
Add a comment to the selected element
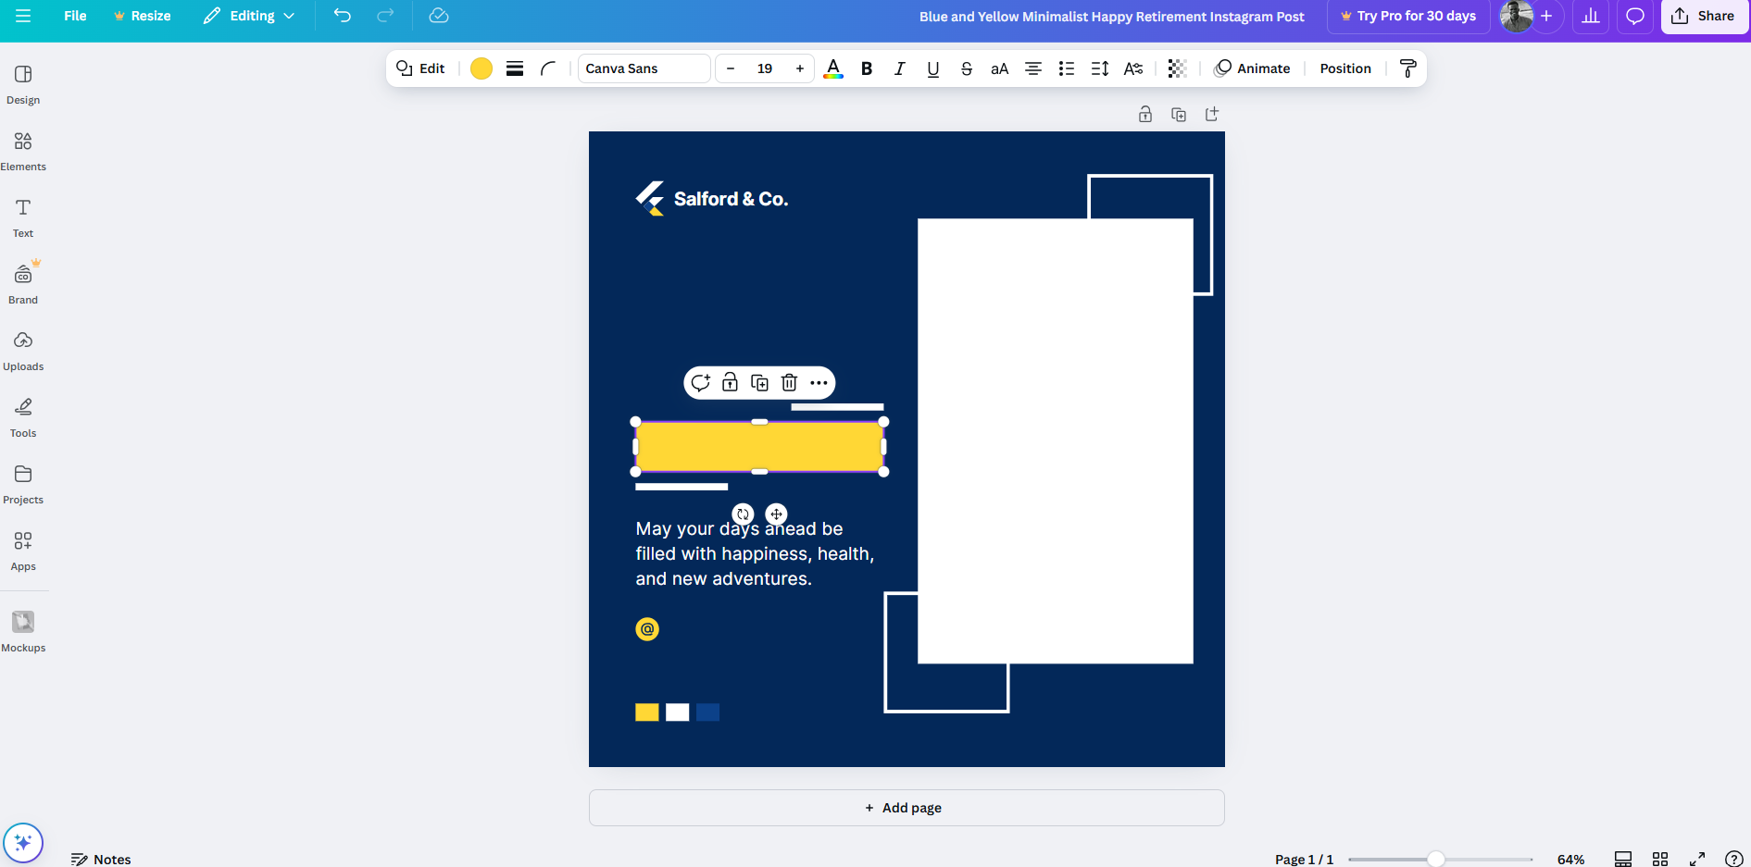pyautogui.click(x=701, y=382)
